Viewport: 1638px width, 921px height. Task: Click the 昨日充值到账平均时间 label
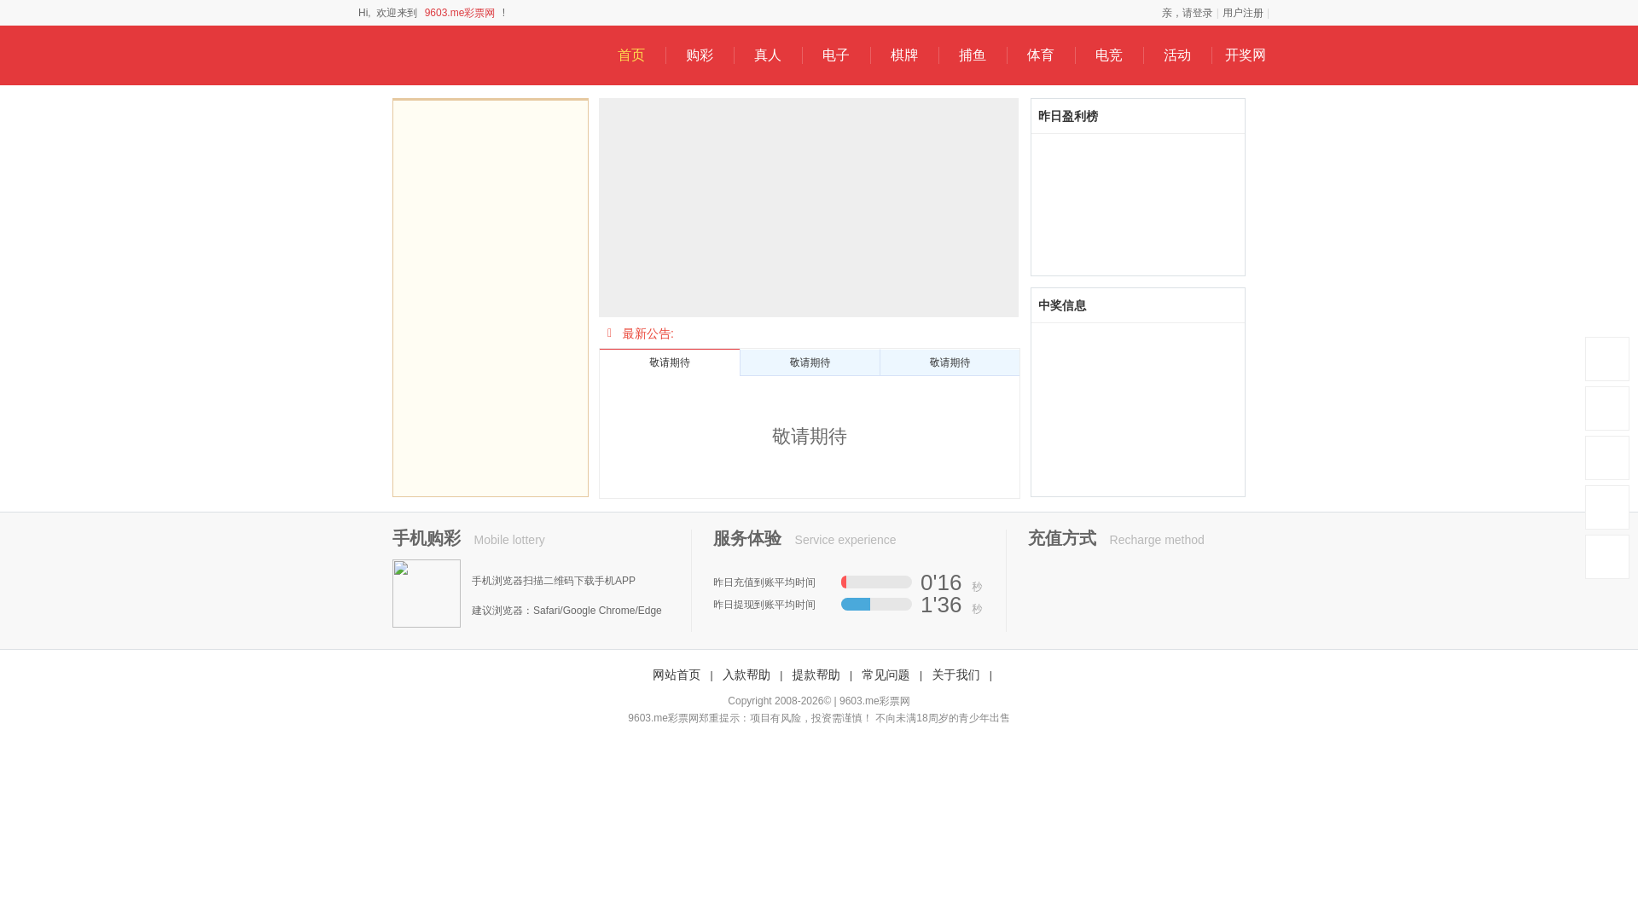[x=764, y=582]
